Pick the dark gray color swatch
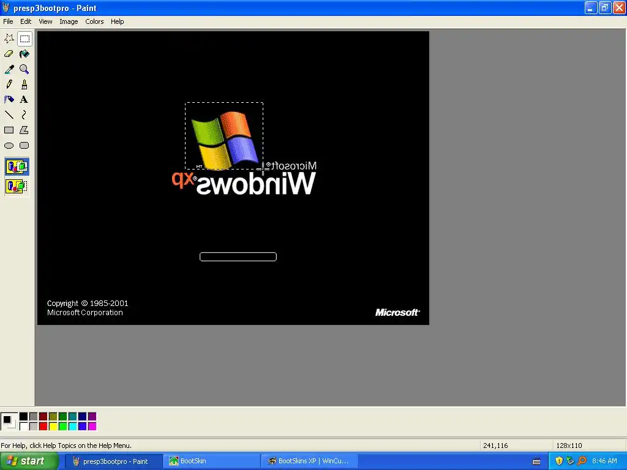Viewport: 627px width, 470px height. click(34, 417)
